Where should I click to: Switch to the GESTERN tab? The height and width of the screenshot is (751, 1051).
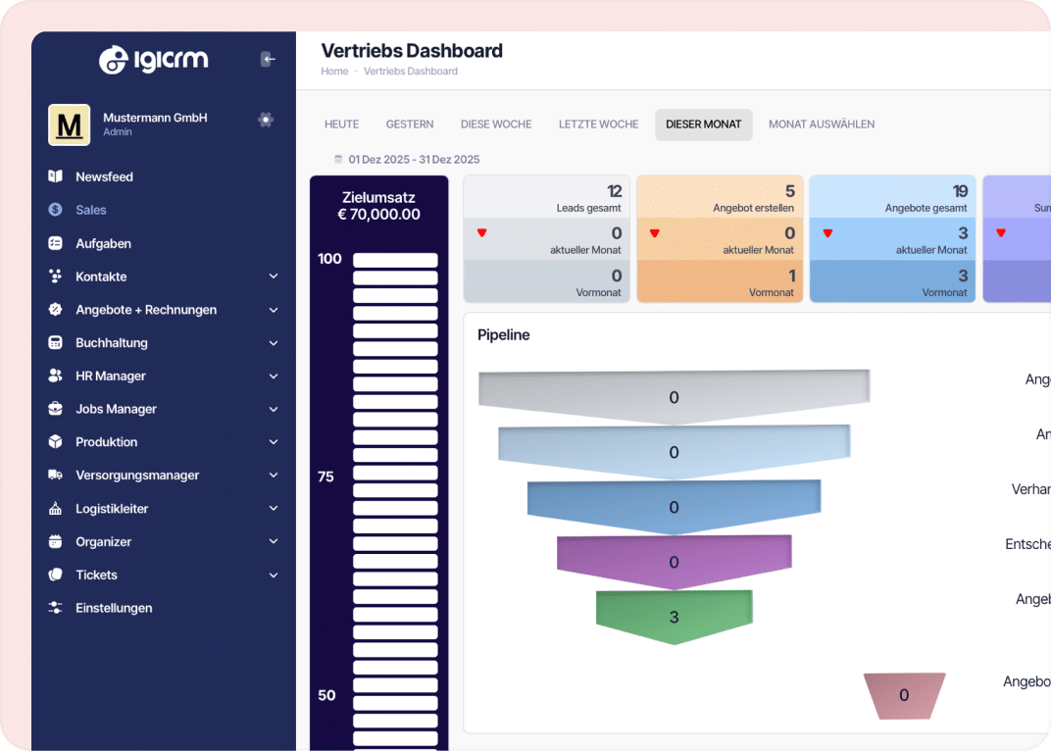(x=410, y=125)
